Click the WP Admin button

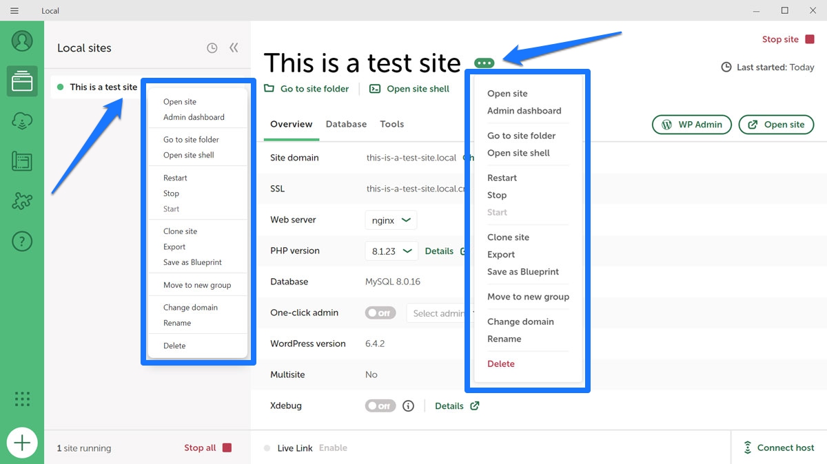[x=692, y=125]
